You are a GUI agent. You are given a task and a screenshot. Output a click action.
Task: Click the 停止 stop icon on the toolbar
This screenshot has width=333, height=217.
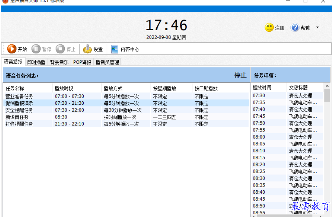click(x=60, y=49)
